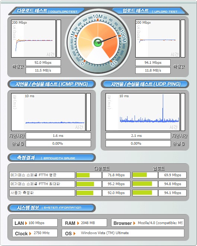The image size is (197, 246).
Task: Click the green center knob of speed gauge
Action: click(98, 43)
